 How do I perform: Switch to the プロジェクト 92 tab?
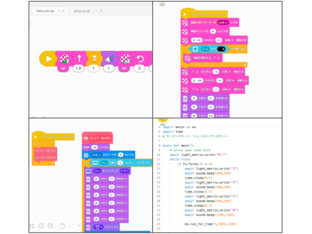[41, 10]
